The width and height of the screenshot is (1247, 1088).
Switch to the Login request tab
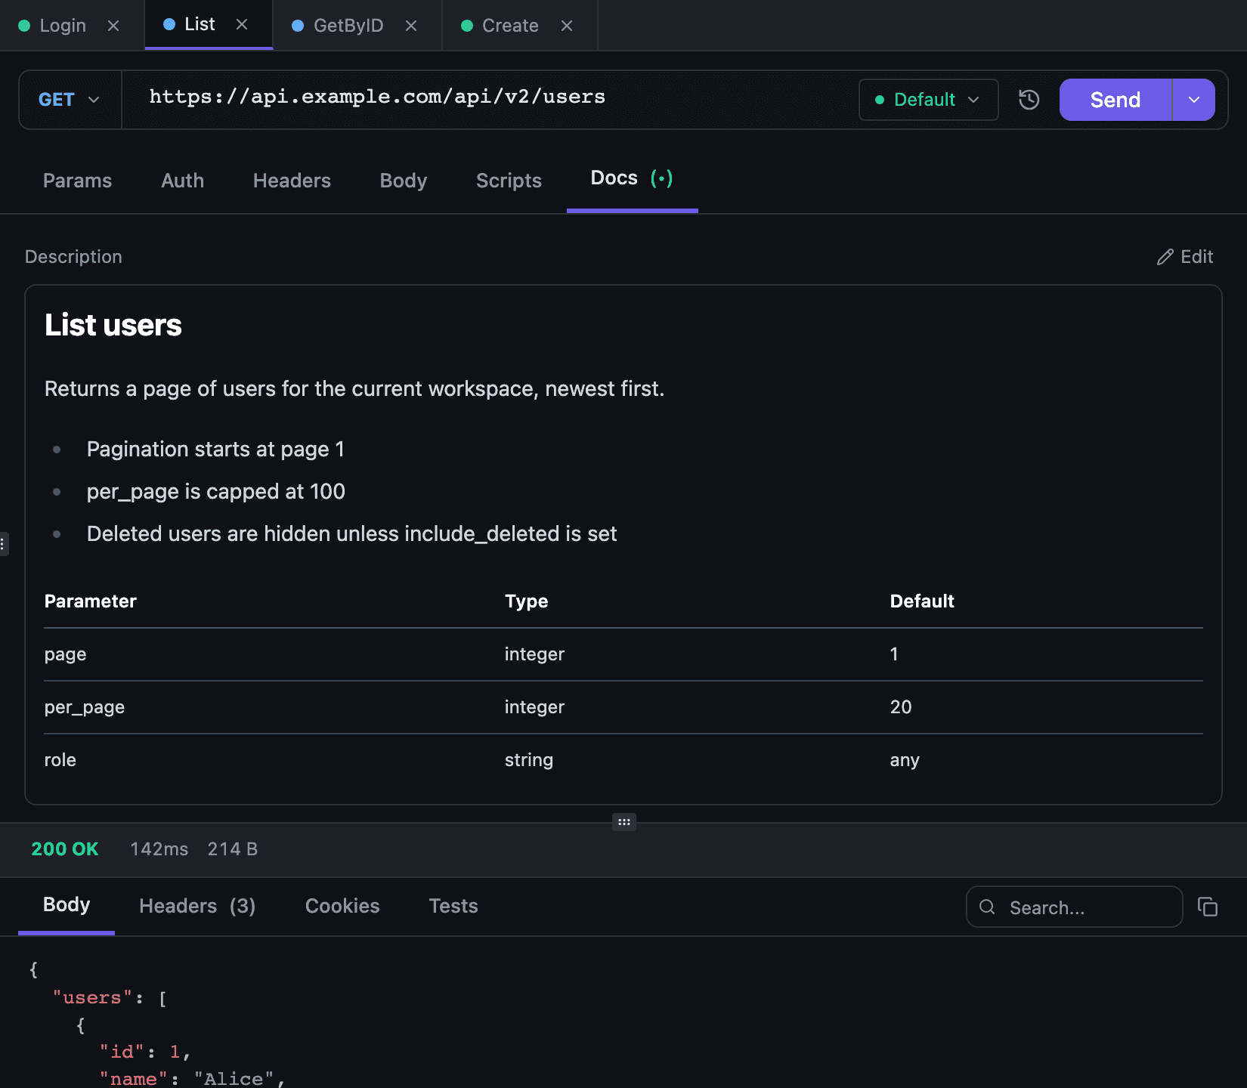[x=62, y=26]
